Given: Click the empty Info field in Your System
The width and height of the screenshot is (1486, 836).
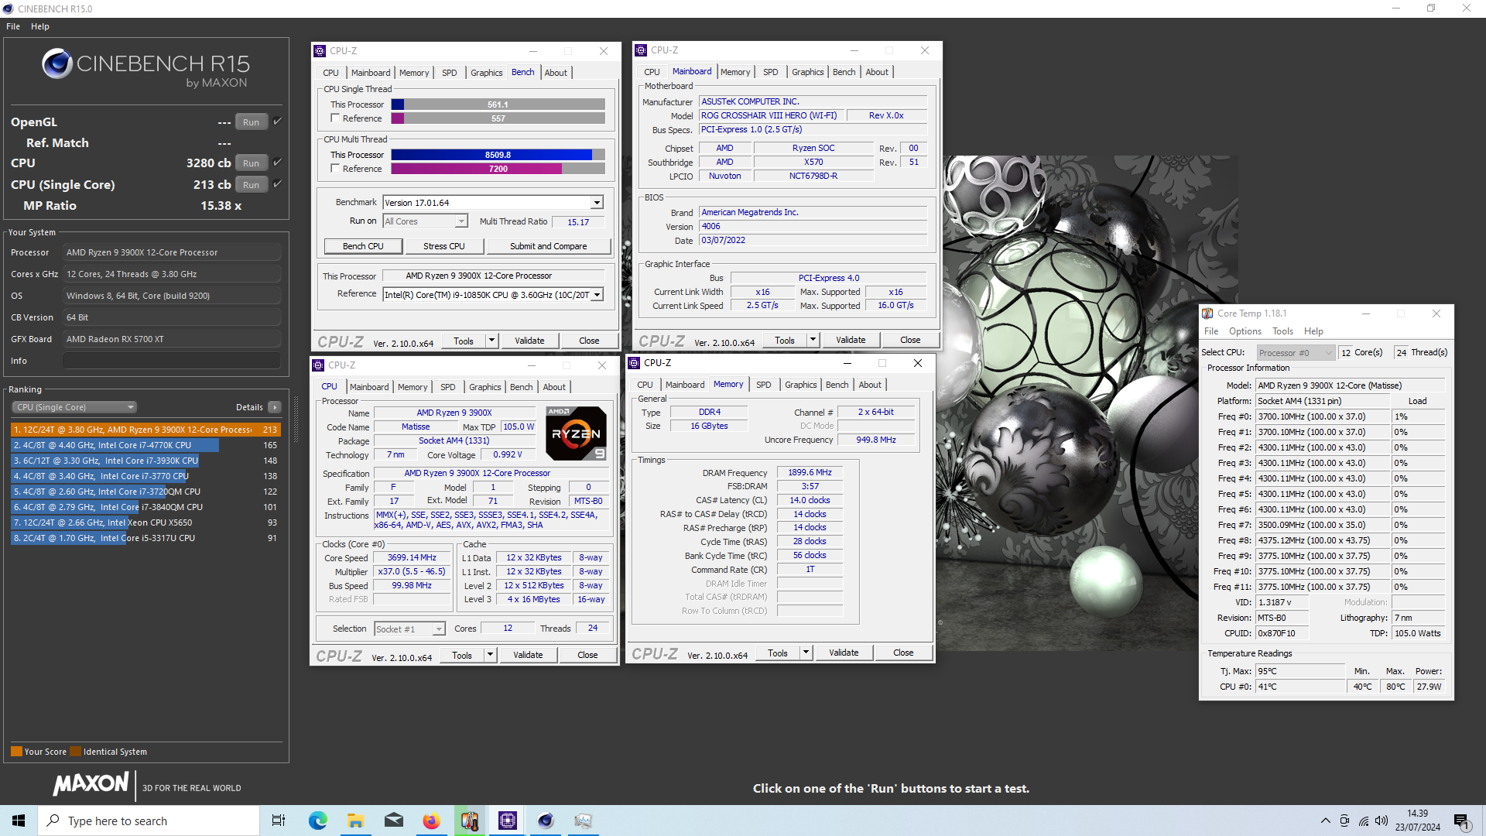Looking at the screenshot, I should pos(171,361).
